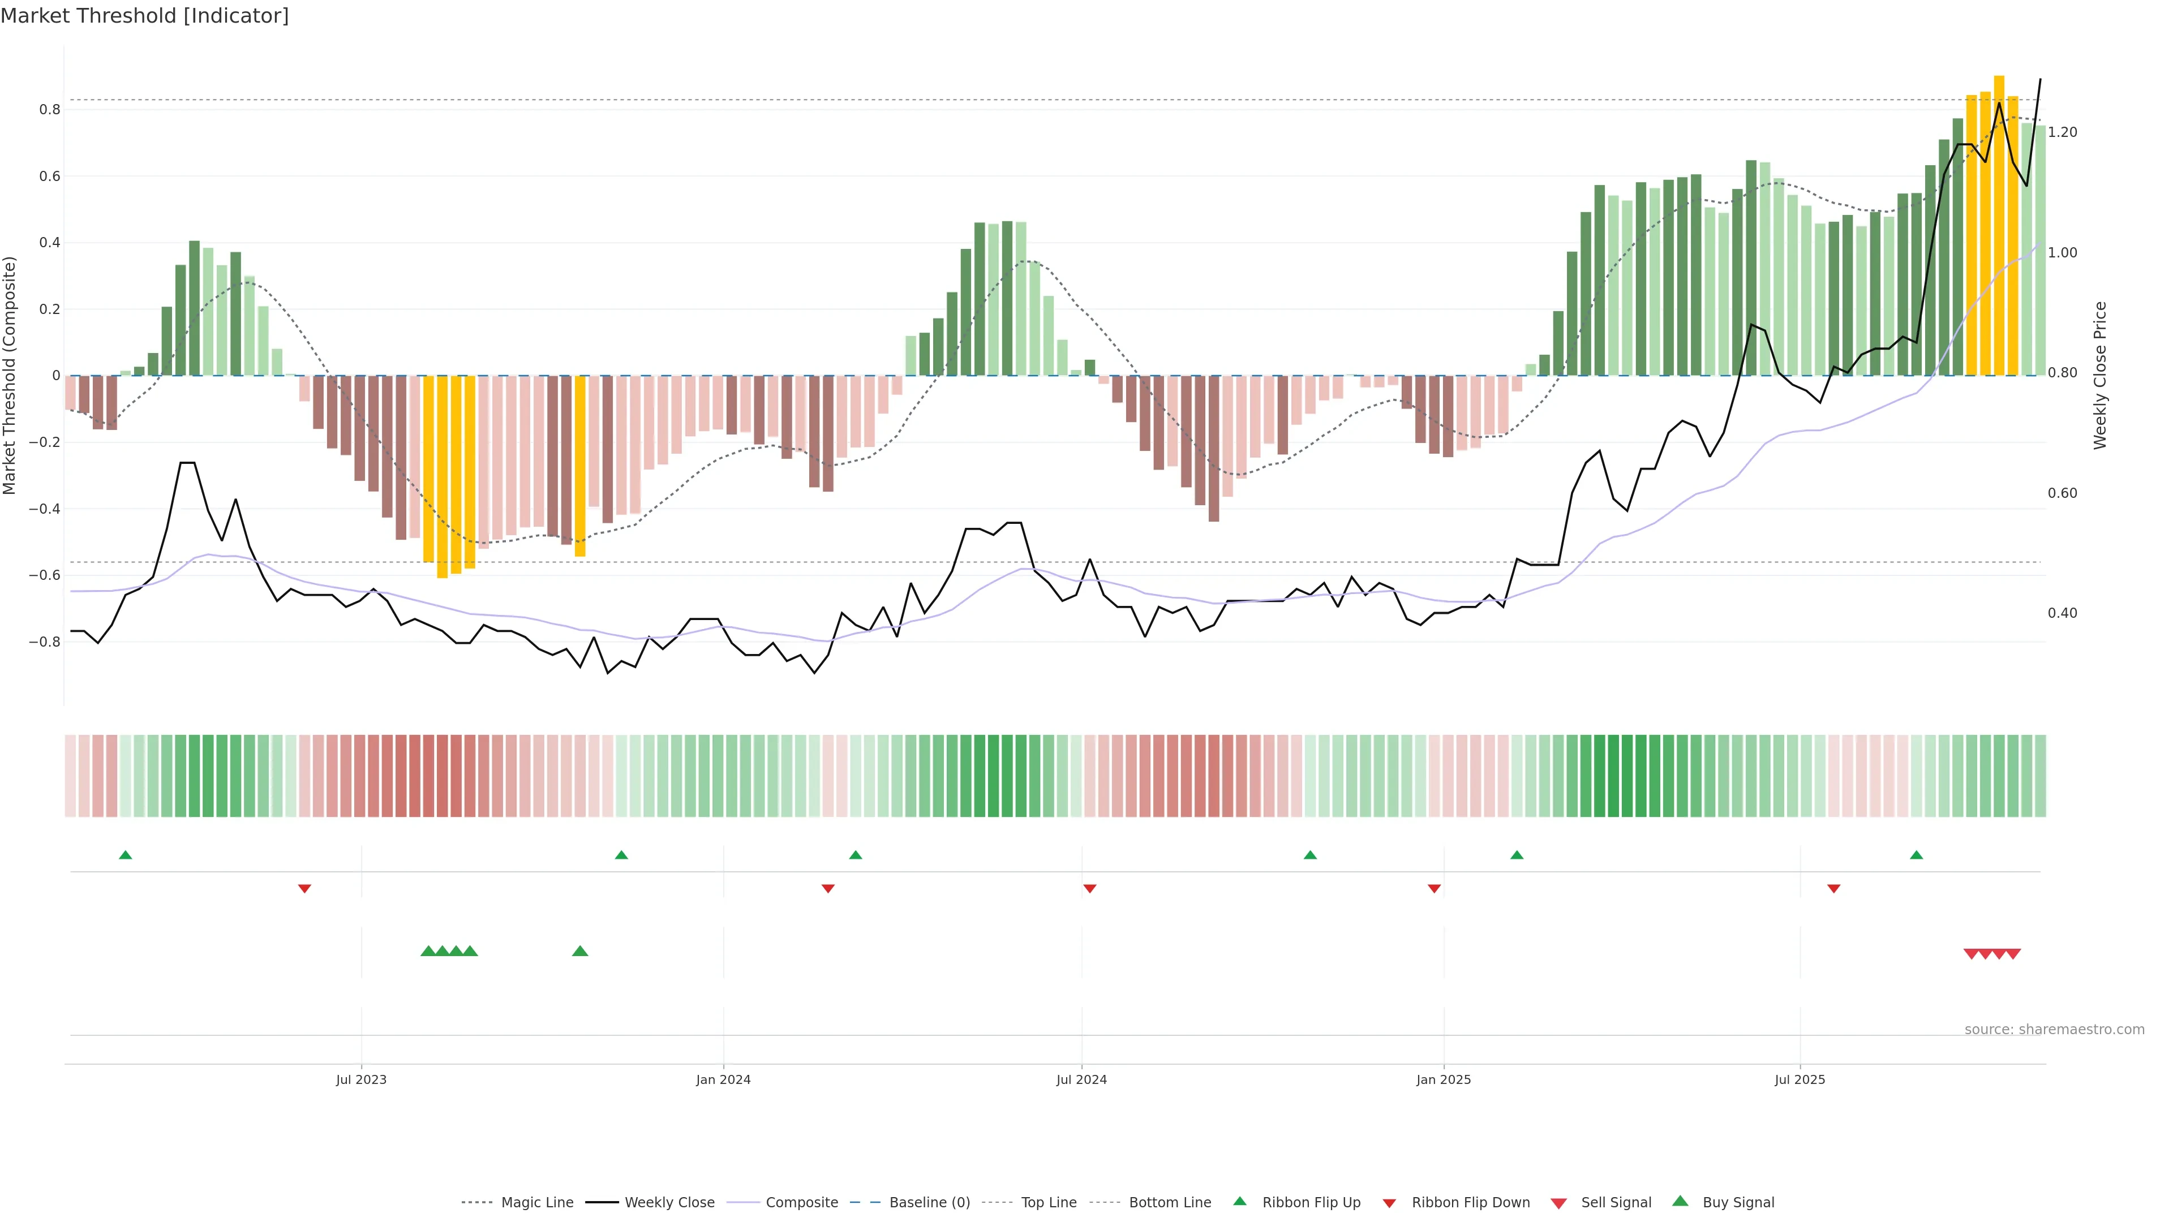This screenshot has width=2173, height=1222.
Task: Click the last red sell signal triangle
Action: click(2013, 954)
